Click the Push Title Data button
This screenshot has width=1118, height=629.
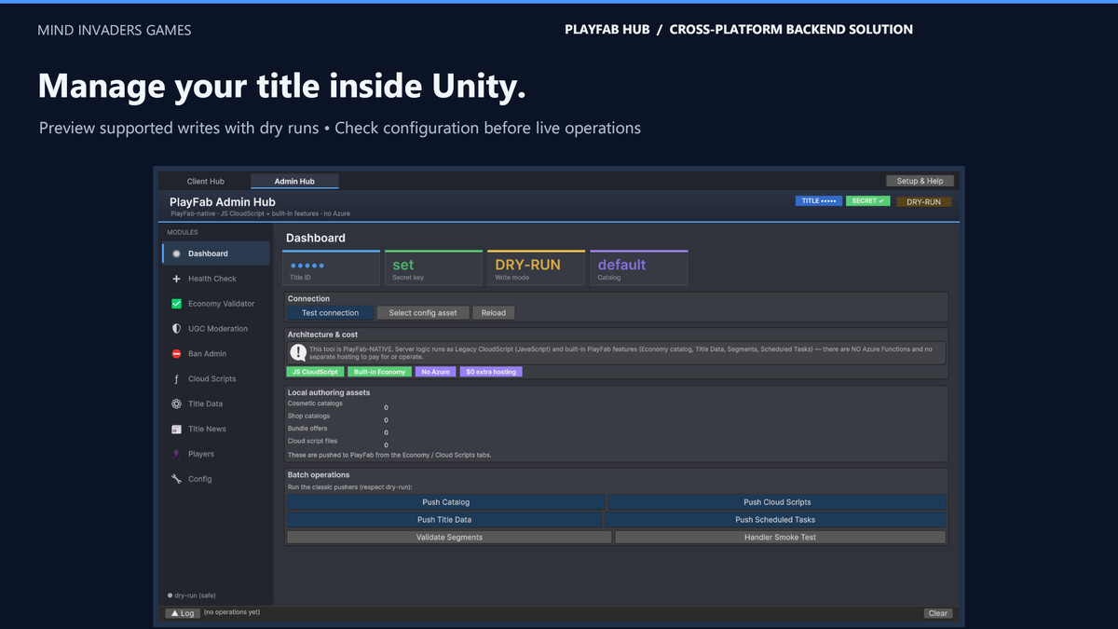444,520
